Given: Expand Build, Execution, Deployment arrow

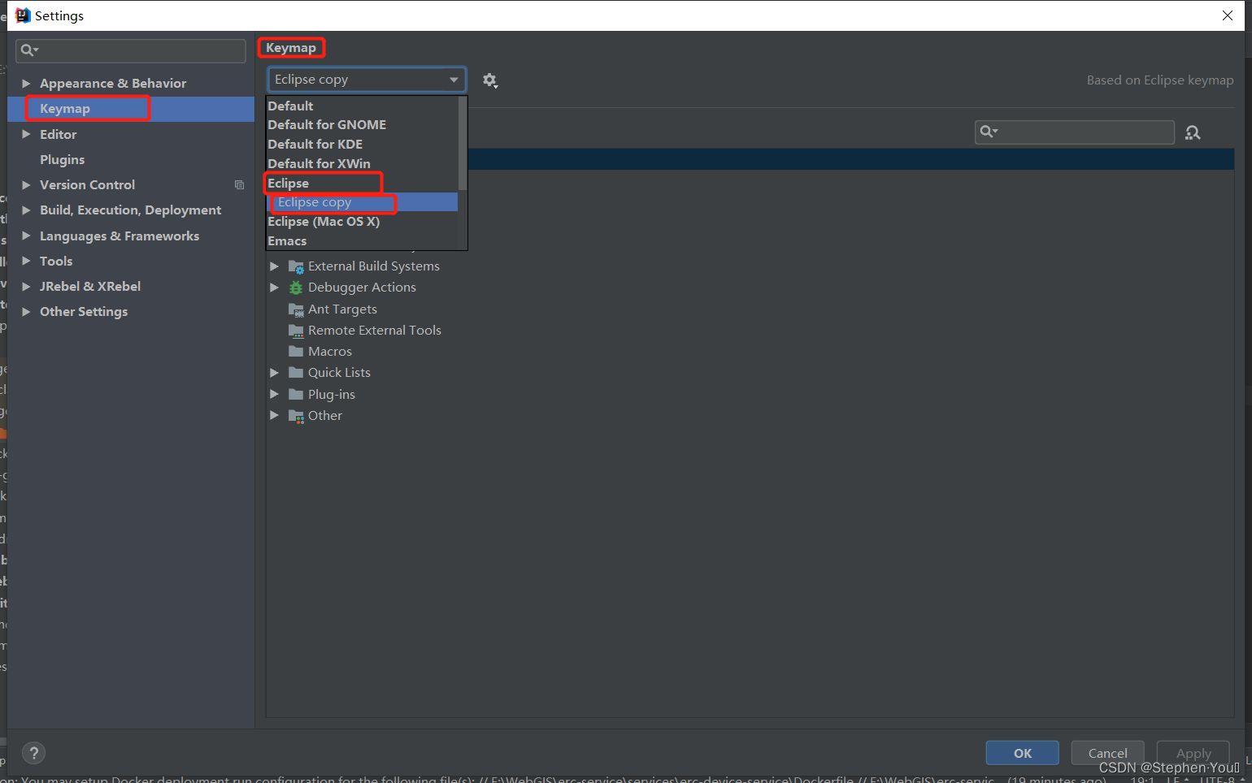Looking at the screenshot, I should 26,210.
